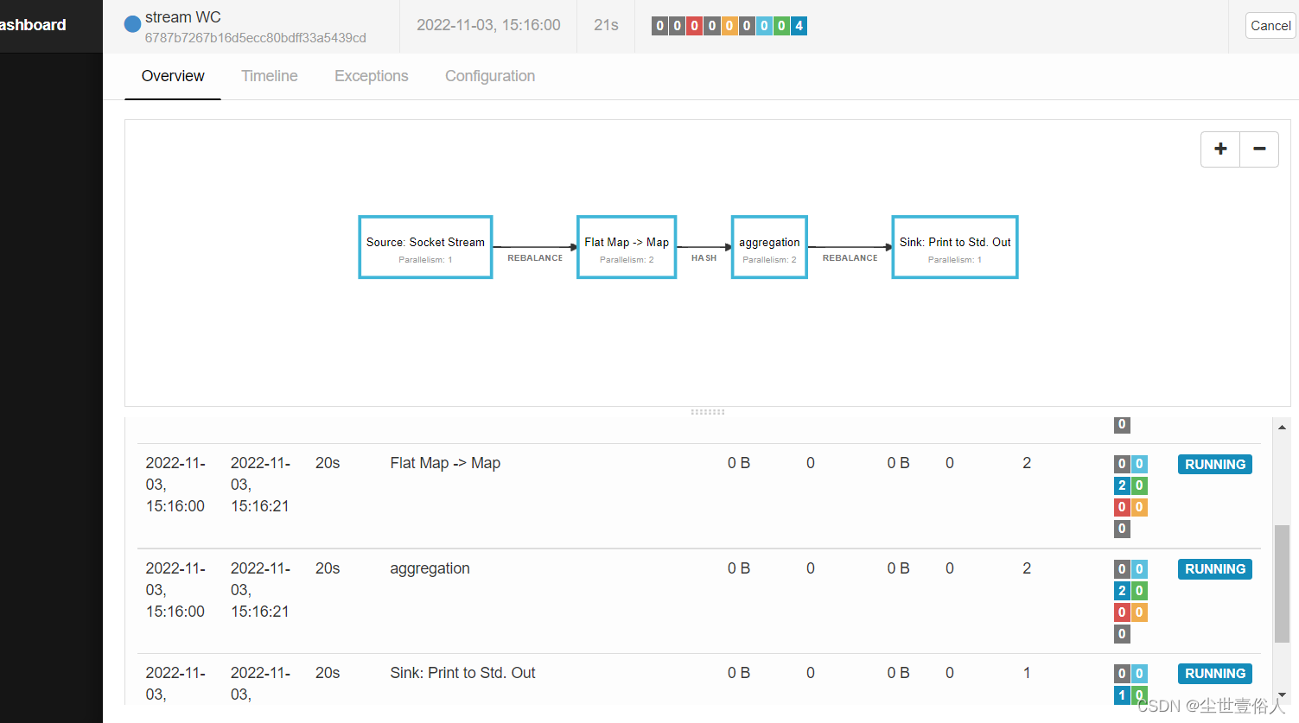Screen dimensions: 1299x723
Task: Select the Source: Socket Stream node
Action: pyautogui.click(x=425, y=247)
